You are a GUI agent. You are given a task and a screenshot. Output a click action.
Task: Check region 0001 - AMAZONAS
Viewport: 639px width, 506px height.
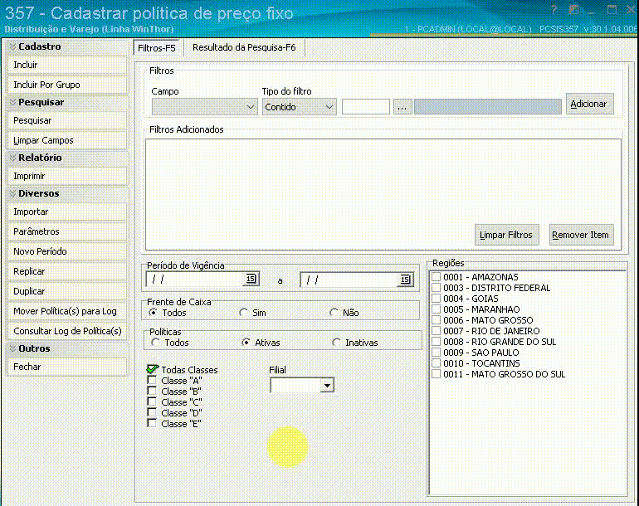tap(436, 276)
